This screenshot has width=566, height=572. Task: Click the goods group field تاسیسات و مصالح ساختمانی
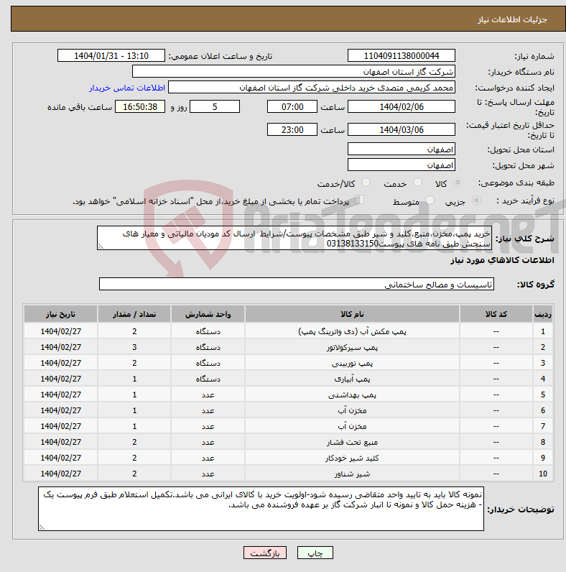pyautogui.click(x=297, y=284)
